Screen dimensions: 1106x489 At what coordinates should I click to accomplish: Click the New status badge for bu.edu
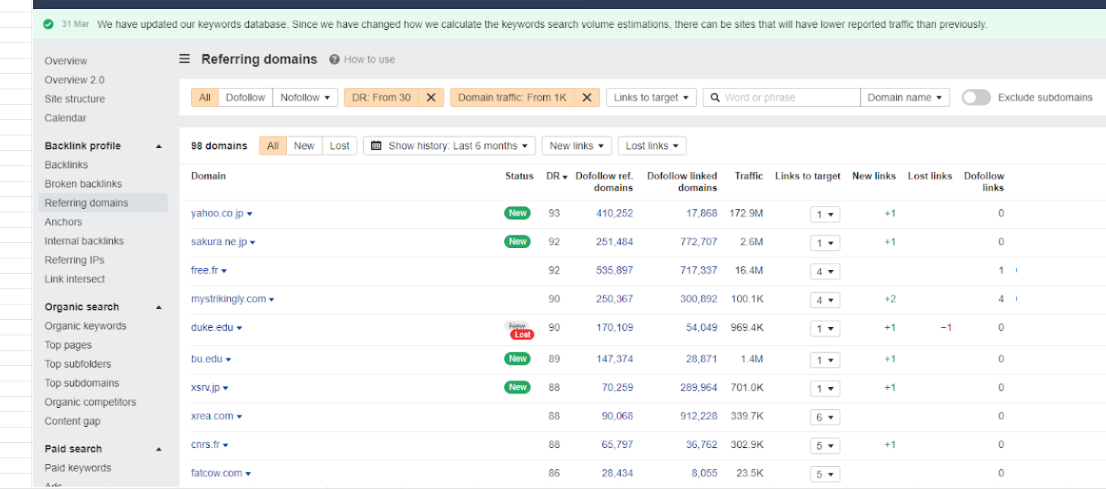(517, 359)
